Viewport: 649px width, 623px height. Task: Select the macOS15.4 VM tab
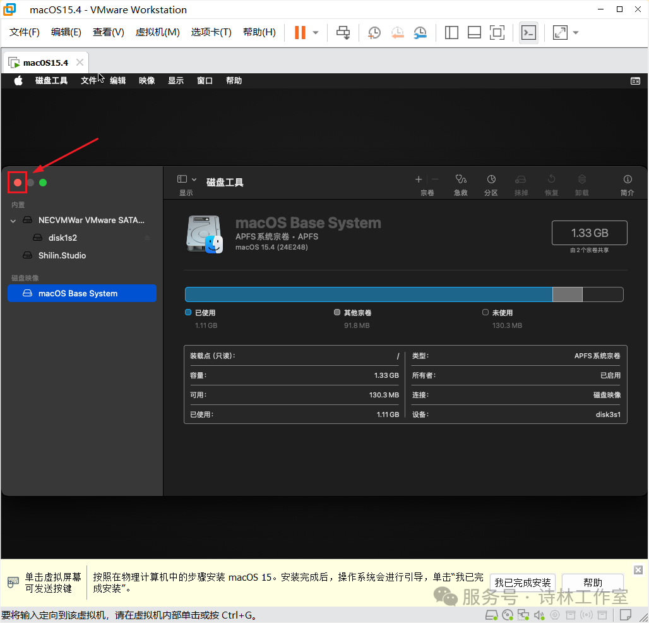click(45, 63)
